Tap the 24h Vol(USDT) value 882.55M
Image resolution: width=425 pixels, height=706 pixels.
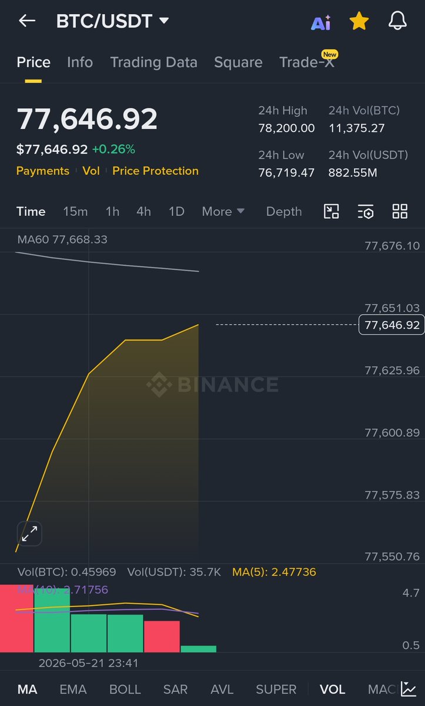pos(353,172)
